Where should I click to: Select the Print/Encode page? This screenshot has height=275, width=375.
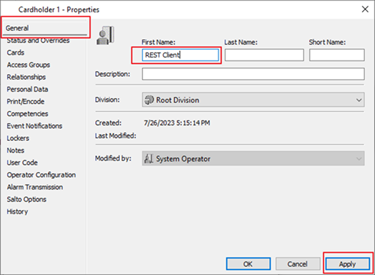pyautogui.click(x=25, y=102)
